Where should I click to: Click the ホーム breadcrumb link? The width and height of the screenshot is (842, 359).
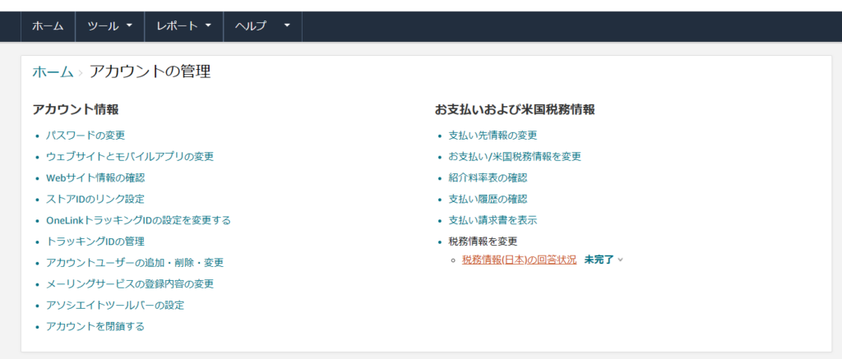pyautogui.click(x=53, y=72)
